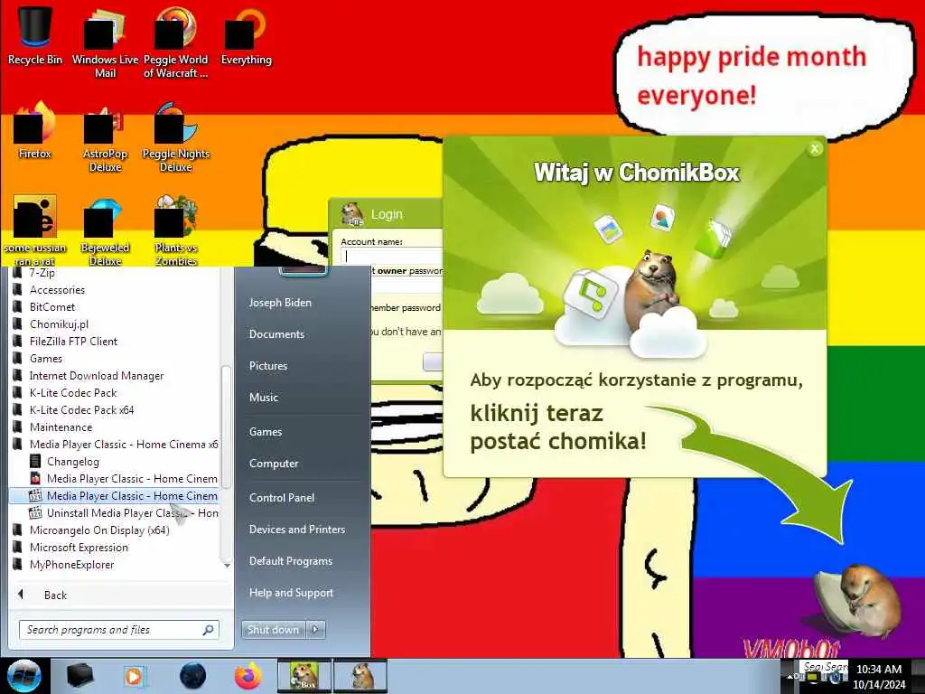
Task: Switch to ChomikBox taskbar button
Action: tap(304, 676)
